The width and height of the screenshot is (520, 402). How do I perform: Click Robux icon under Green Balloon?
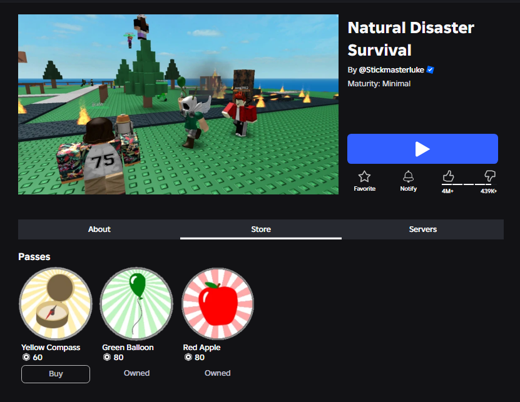[107, 357]
